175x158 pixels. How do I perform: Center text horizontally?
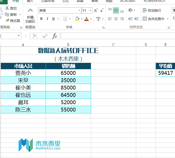point(116,19)
